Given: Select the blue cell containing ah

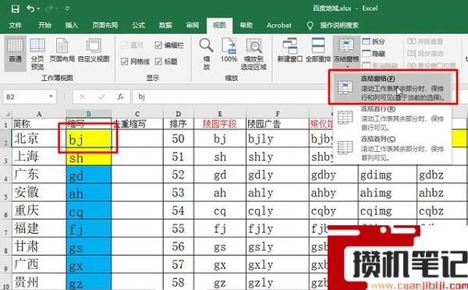Looking at the screenshot, I should pos(89,193).
